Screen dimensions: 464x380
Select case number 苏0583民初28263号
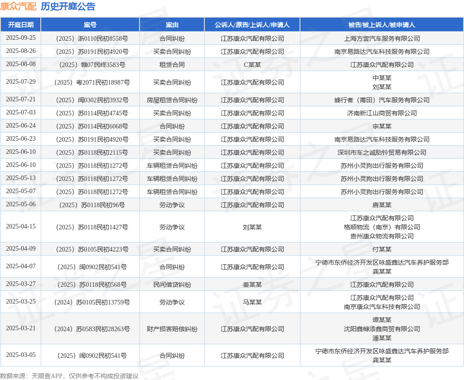click(92, 329)
